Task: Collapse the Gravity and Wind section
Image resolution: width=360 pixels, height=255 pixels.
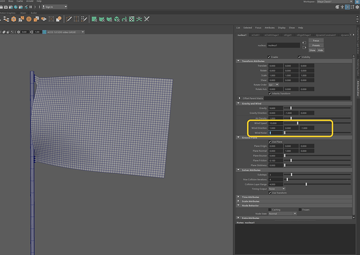Action: point(238,103)
